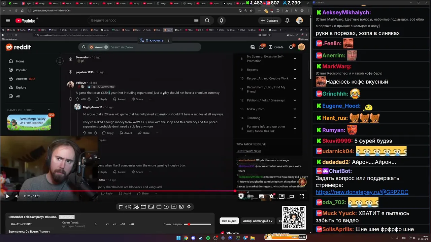
Task: Click the speedometer playback speed icon
Action: coord(166,207)
